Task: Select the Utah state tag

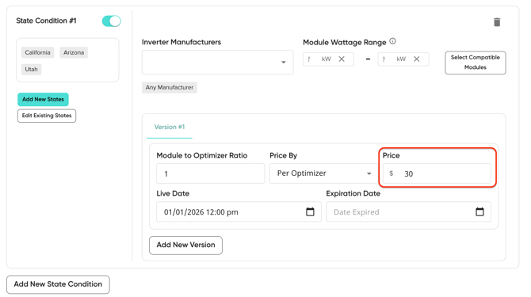Action: [x=31, y=70]
